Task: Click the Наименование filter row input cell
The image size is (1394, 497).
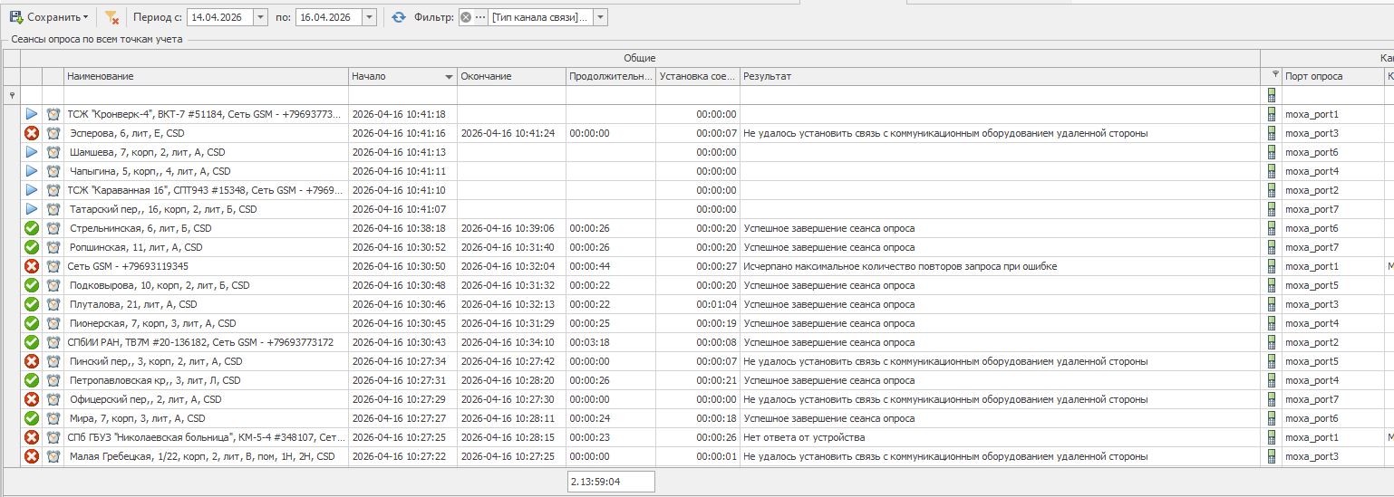Action: pyautogui.click(x=205, y=95)
